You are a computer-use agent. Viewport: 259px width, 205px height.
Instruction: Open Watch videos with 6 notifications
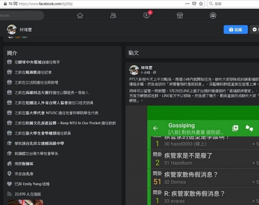146,16
